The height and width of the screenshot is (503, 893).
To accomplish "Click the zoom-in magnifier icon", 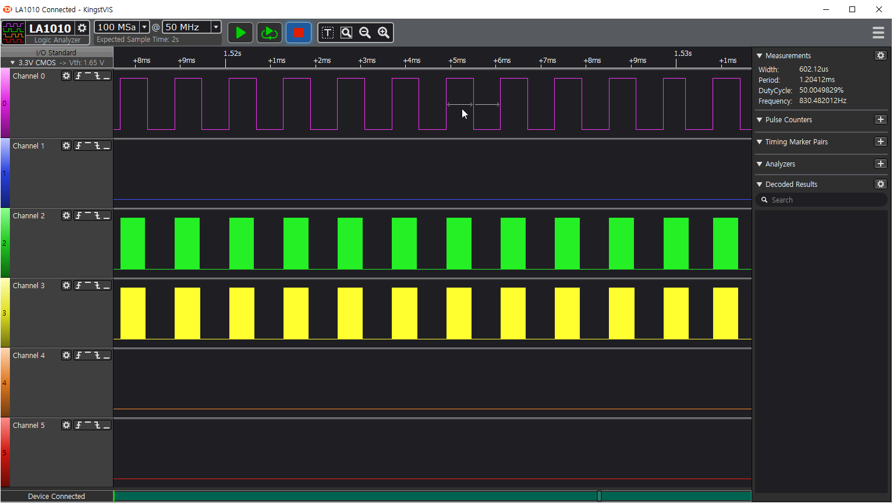I will click(384, 33).
